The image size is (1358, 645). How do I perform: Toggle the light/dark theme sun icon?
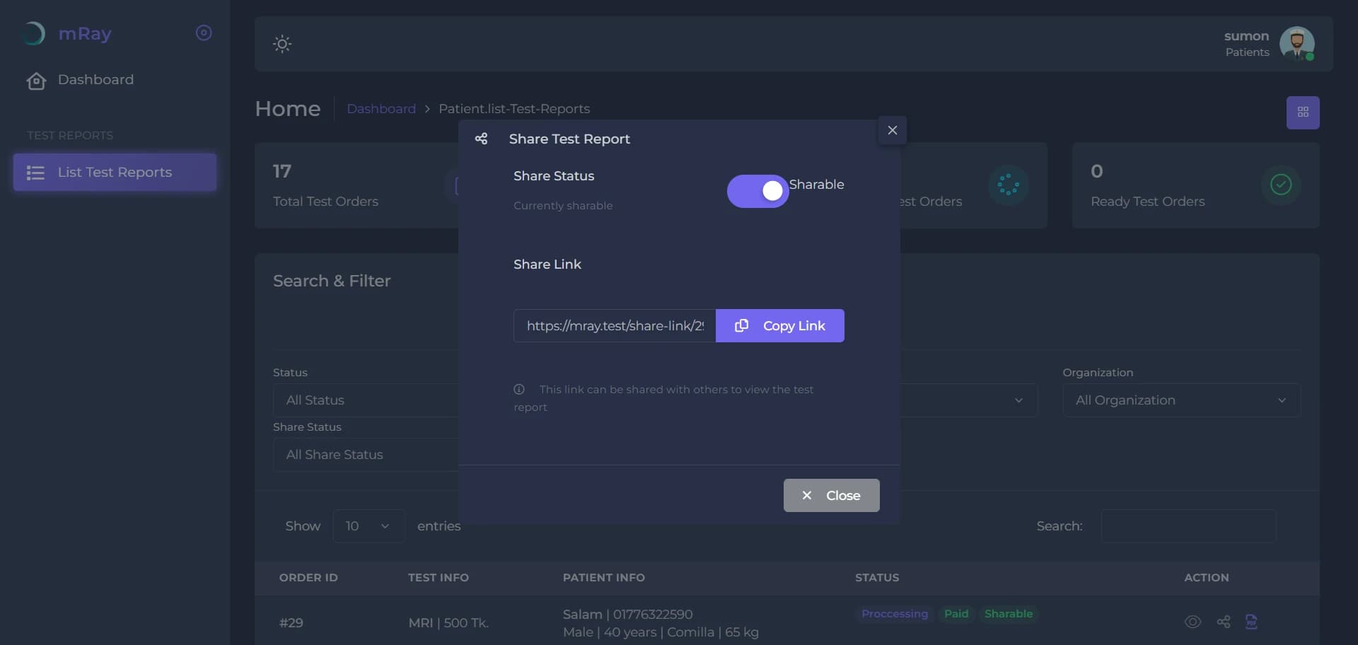pos(282,44)
